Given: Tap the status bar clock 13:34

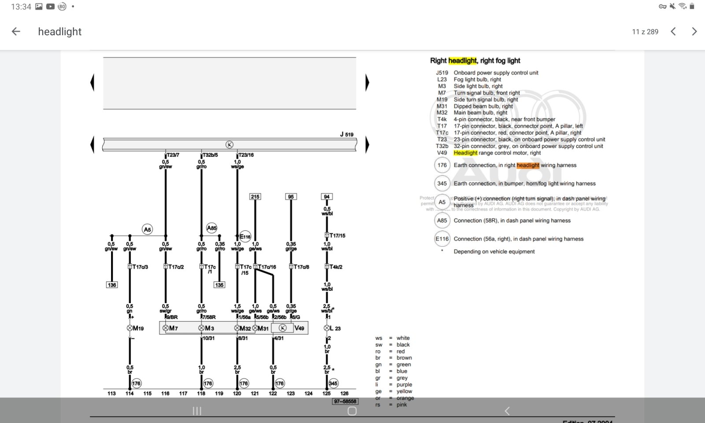Looking at the screenshot, I should [x=21, y=7].
